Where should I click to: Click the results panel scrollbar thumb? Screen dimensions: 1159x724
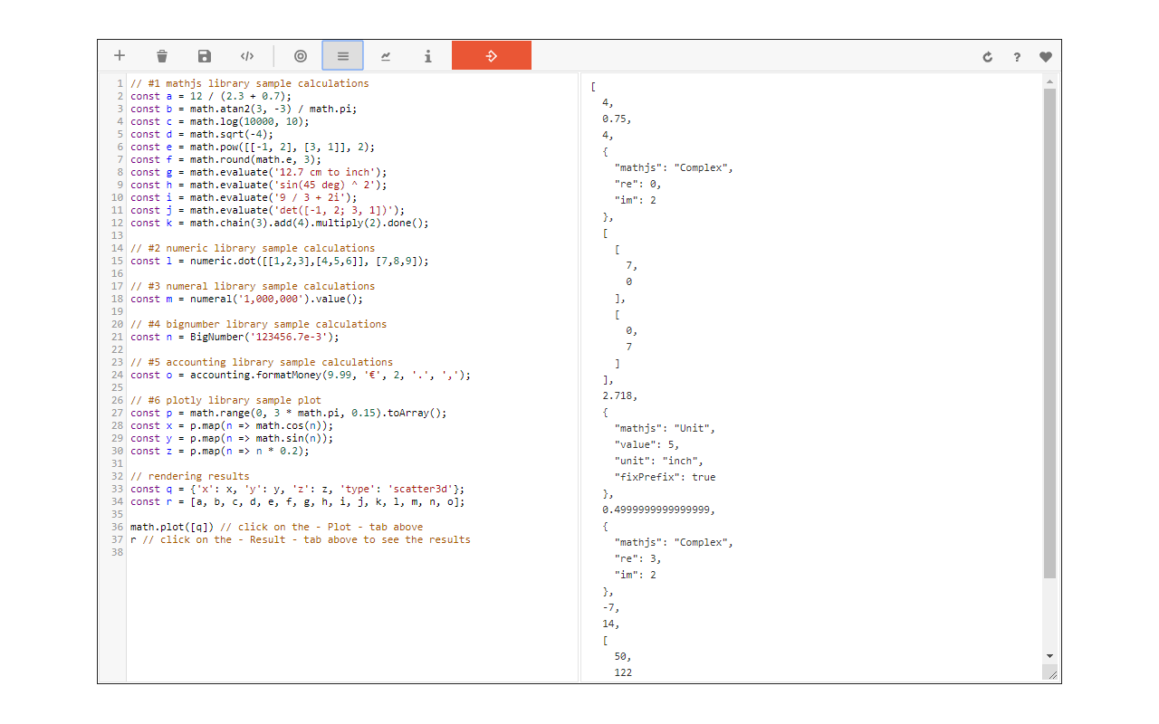[x=1050, y=334]
